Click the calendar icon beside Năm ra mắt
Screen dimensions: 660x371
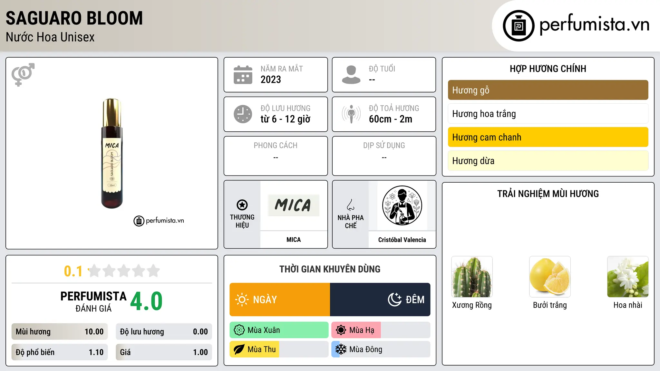coord(243,75)
